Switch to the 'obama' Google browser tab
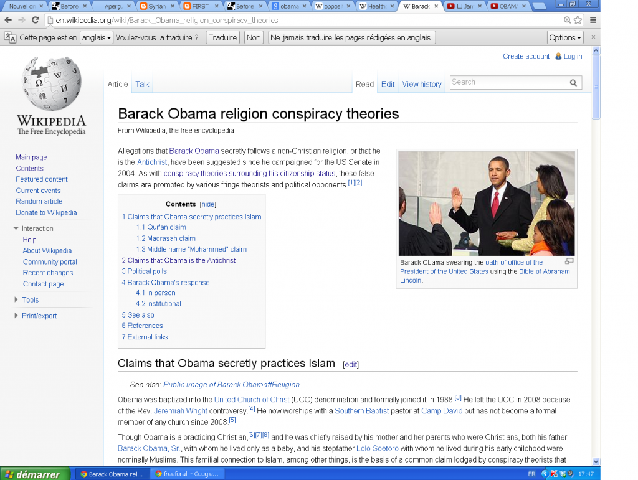 pyautogui.click(x=289, y=6)
